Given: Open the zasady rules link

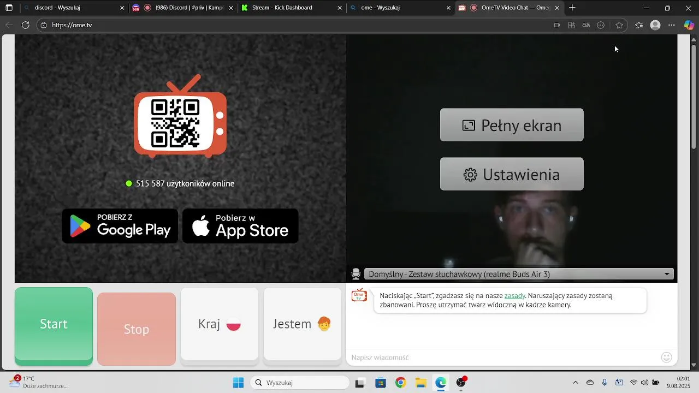Looking at the screenshot, I should 514,296.
